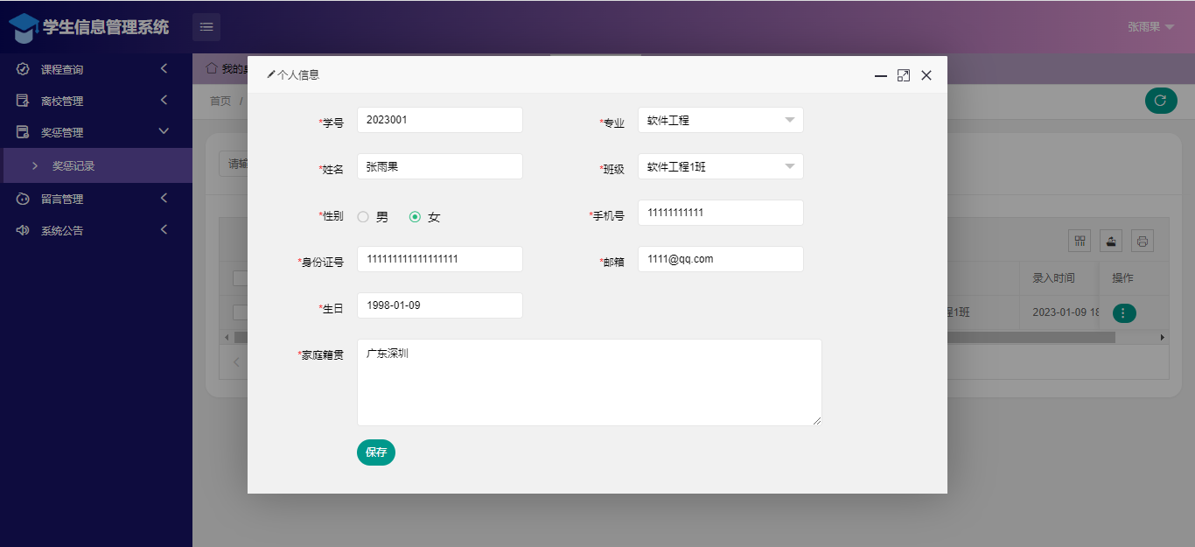
Task: Click the 离校管理 sidebar icon
Action: (23, 101)
